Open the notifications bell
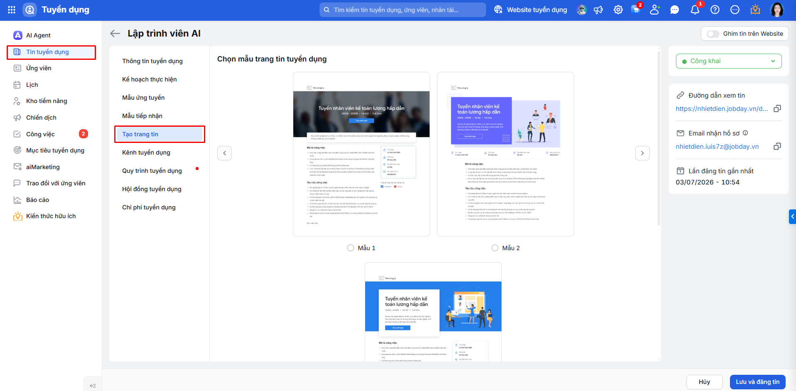The width and height of the screenshot is (796, 391). click(695, 10)
